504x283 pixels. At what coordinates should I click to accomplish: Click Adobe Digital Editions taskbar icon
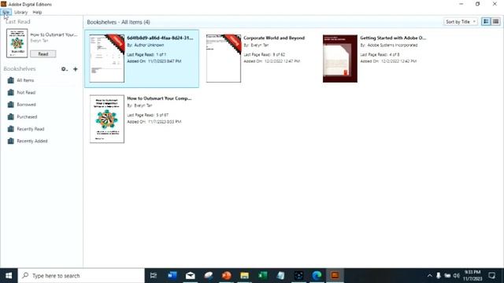(335, 276)
